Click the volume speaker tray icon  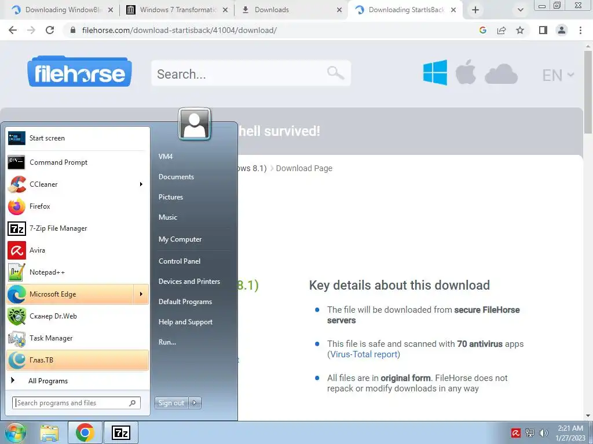point(543,432)
